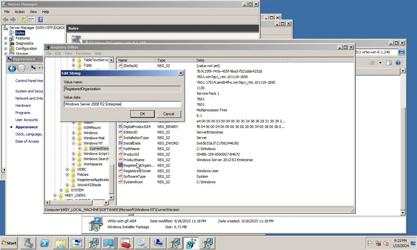Open the Ease of Access link

pos(27,141)
